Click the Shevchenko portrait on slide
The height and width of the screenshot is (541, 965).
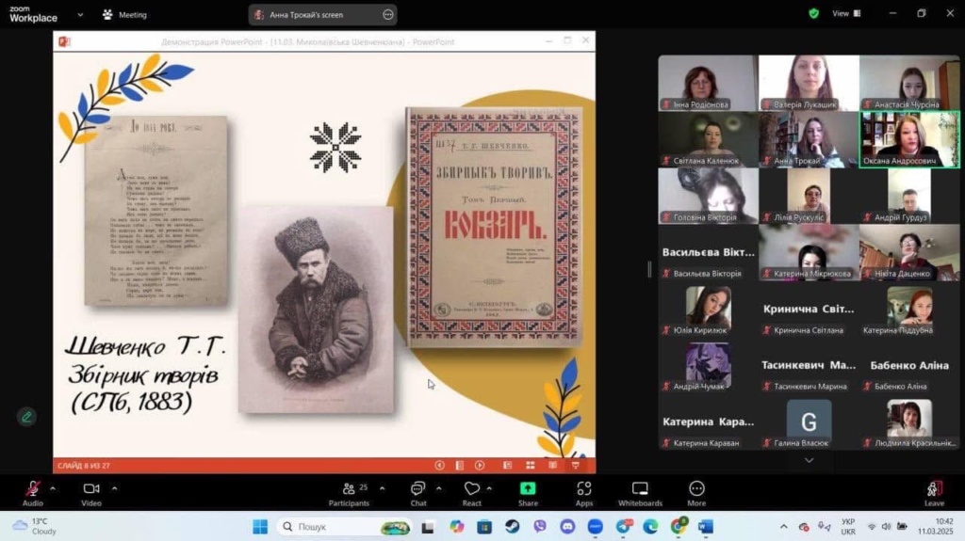click(x=316, y=310)
